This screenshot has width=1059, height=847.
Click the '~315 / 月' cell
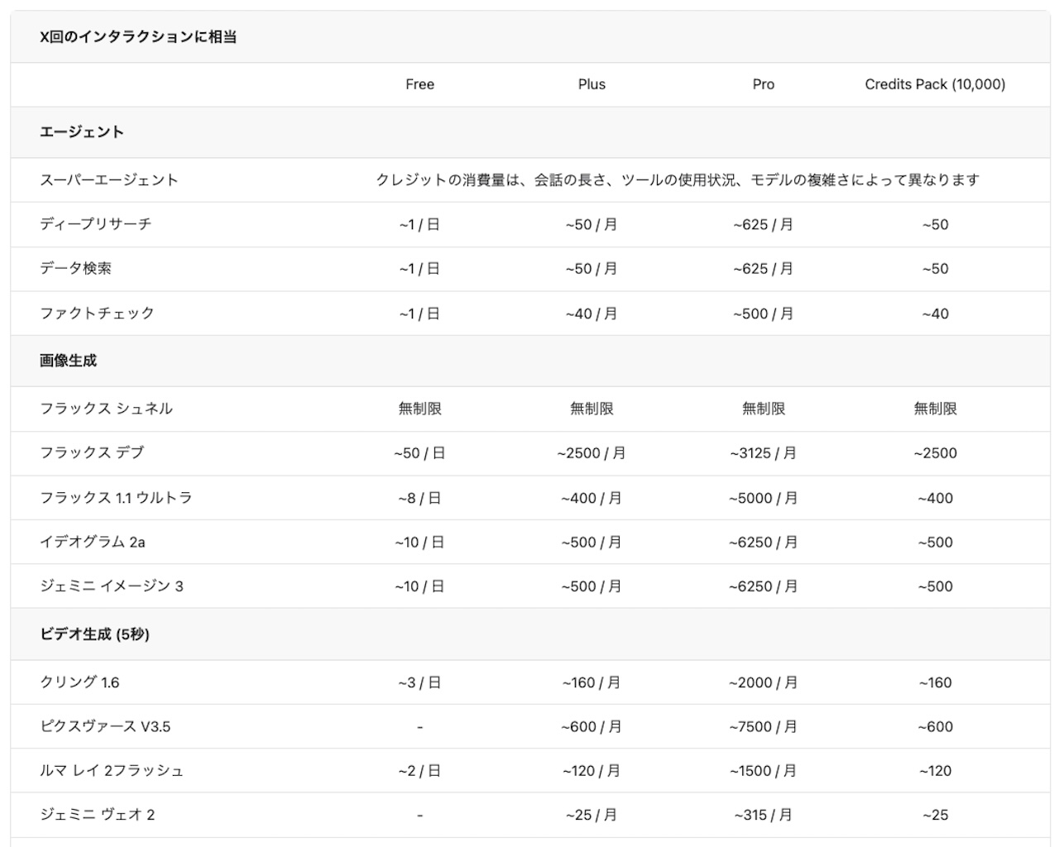[x=764, y=816]
